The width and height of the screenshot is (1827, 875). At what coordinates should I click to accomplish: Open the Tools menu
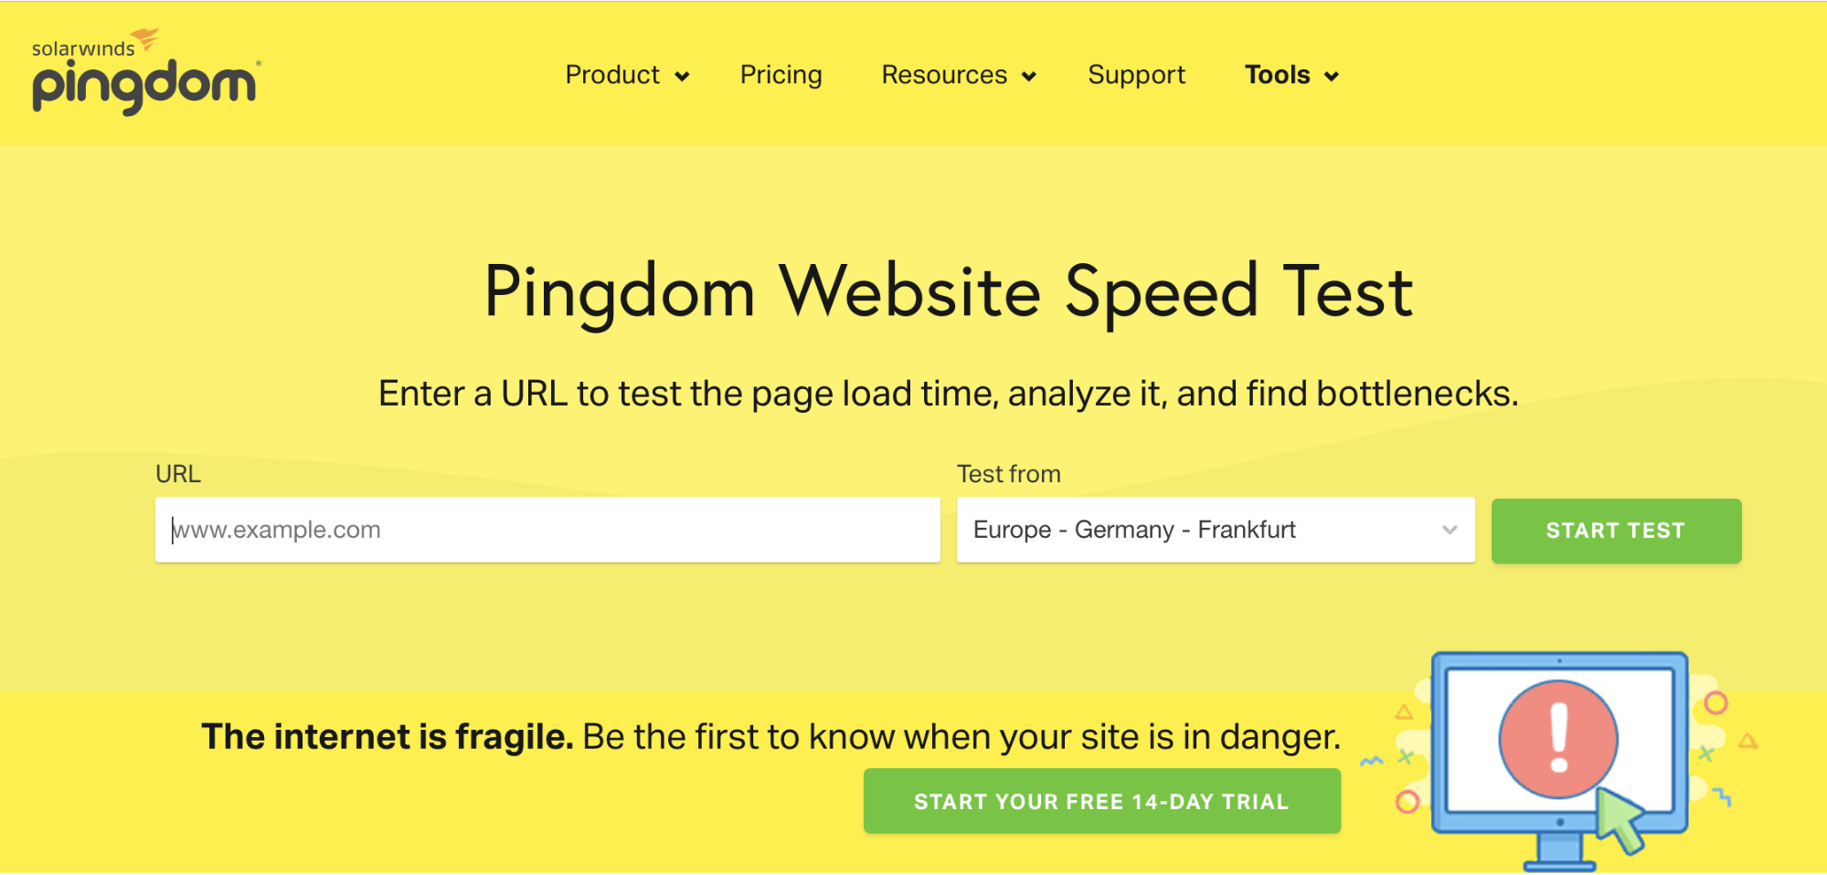[x=1292, y=75]
